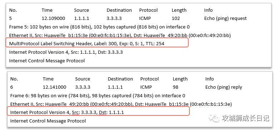Select Ethernet II line with Src 49:20:bb
Viewport: 278px width, 130px height.
point(121,104)
